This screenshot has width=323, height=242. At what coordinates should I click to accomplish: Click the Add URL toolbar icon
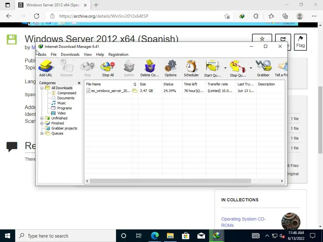tap(46, 68)
